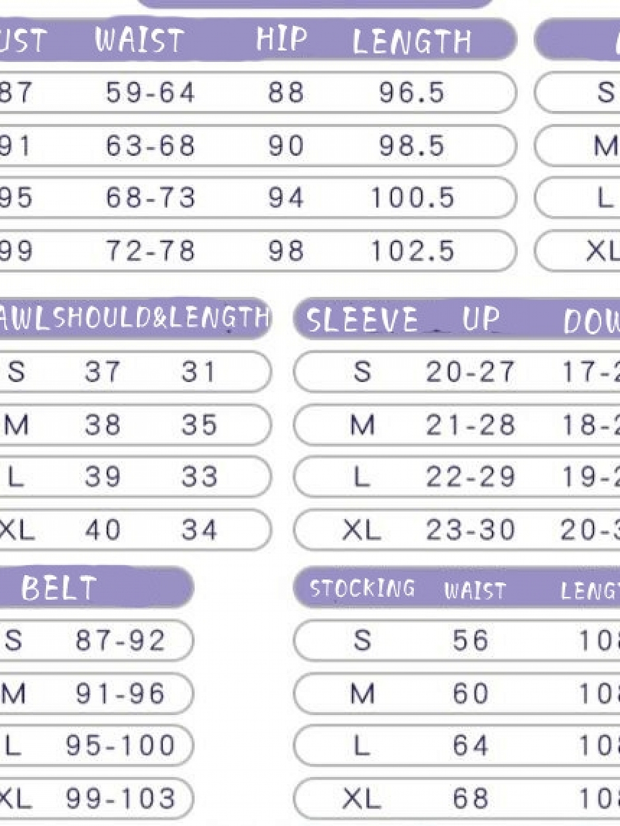The height and width of the screenshot is (826, 620).
Task: Click the sleeve row labeled XL
Action: point(457,530)
